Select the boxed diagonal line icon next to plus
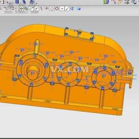The width and height of the screenshot is (139, 139). 67,9
